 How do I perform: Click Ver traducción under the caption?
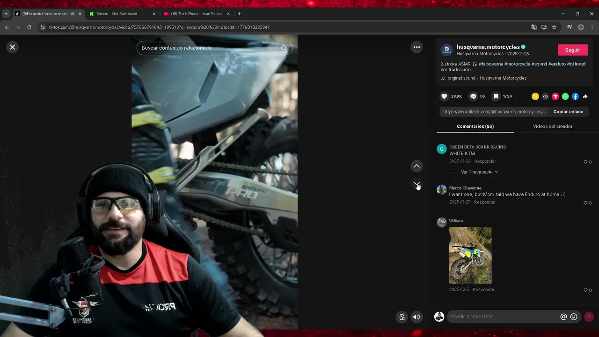click(455, 70)
